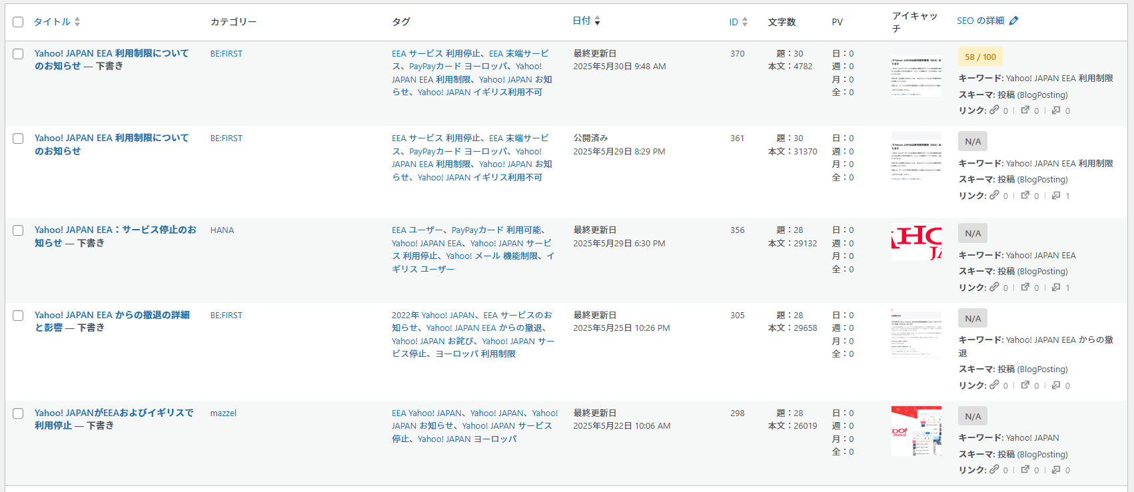The height and width of the screenshot is (492, 1134).
Task: Toggle the select-all checkbox in table header
Action: tap(18, 22)
